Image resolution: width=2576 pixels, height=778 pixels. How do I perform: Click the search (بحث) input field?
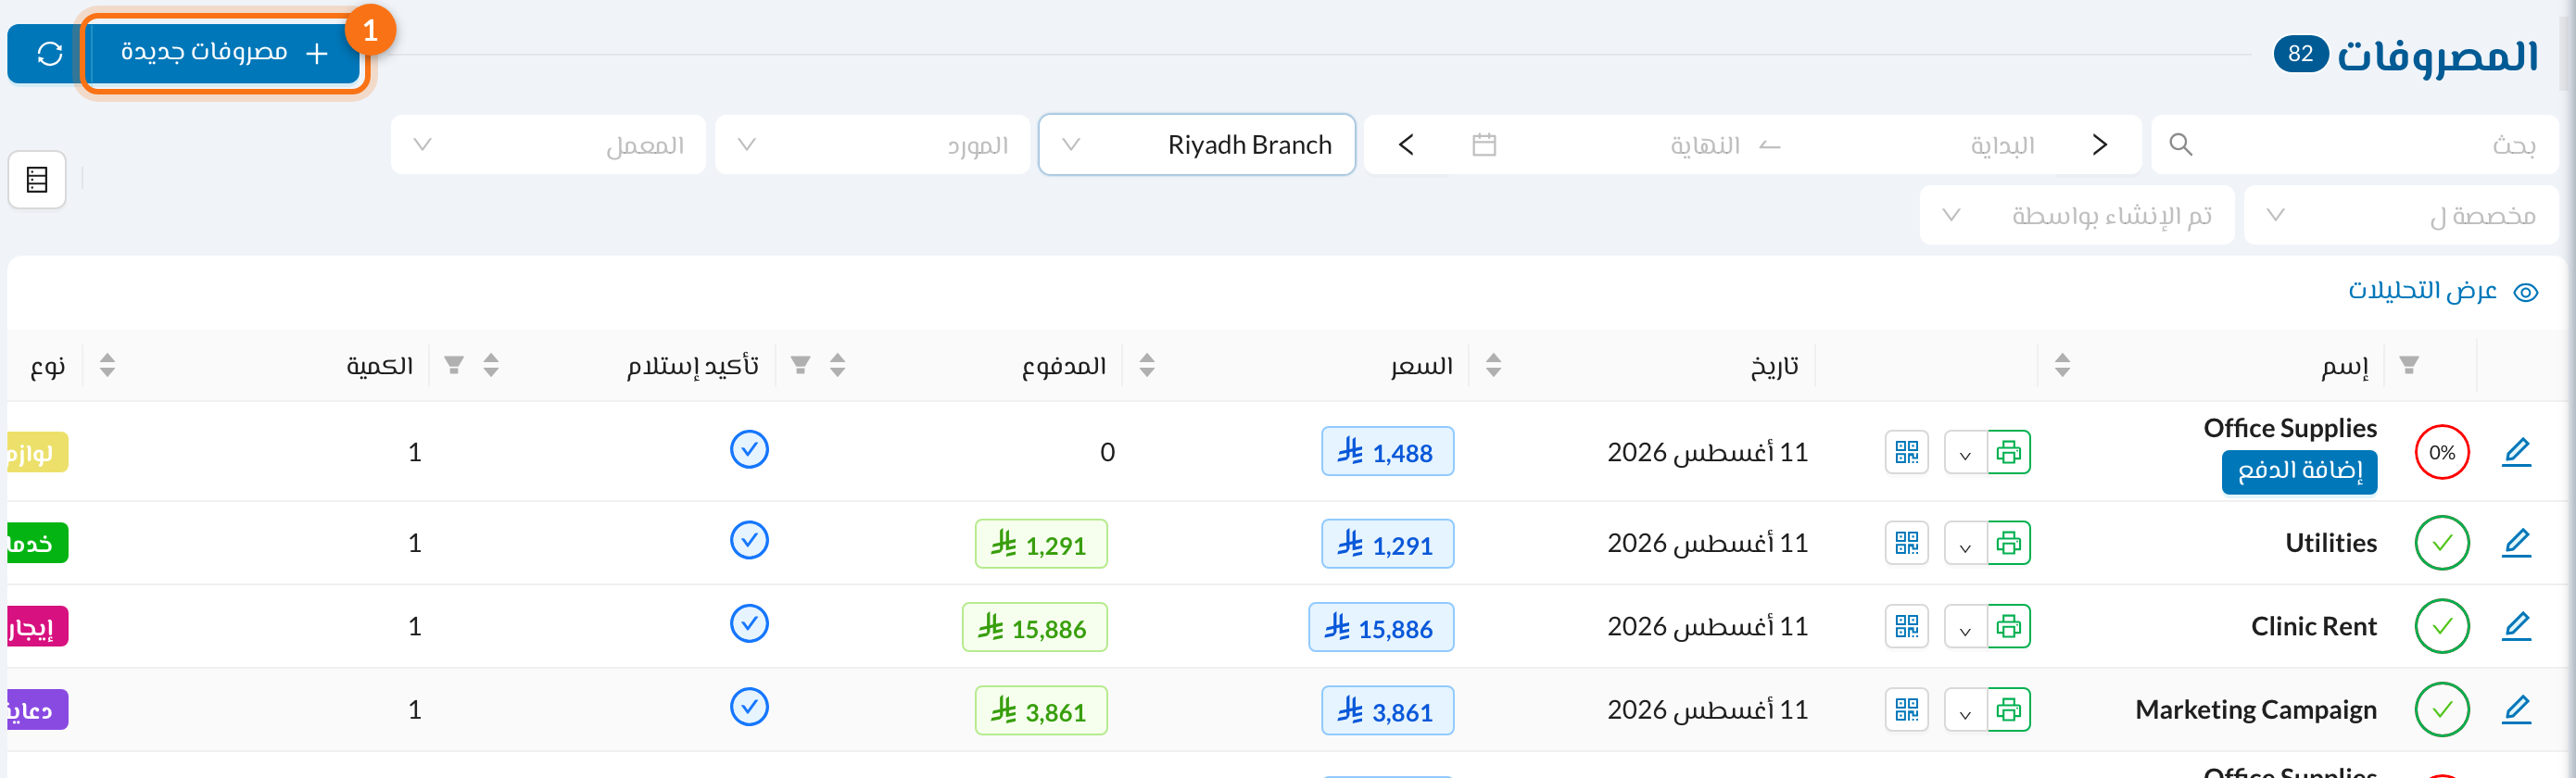click(x=2355, y=145)
